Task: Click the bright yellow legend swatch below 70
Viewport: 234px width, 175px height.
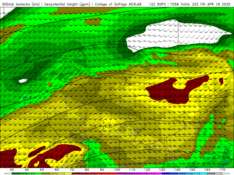Action: pyautogui.click(x=68, y=174)
